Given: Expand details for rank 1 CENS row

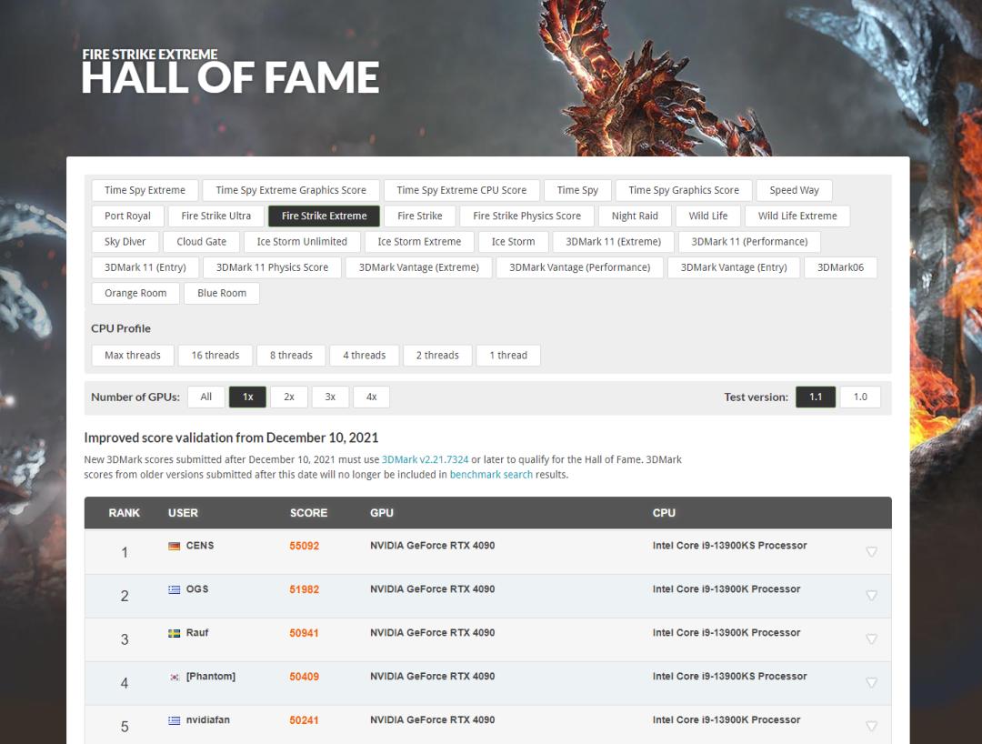Looking at the screenshot, I should tap(871, 551).
